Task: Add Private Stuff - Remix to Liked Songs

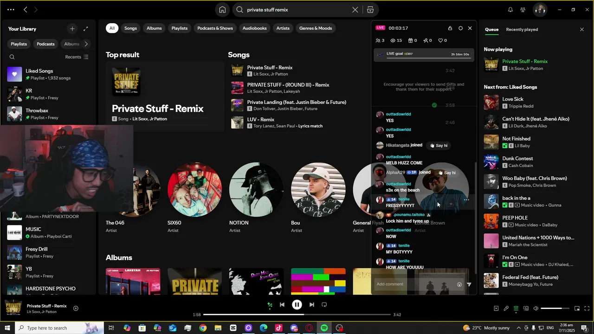Action: point(76,308)
